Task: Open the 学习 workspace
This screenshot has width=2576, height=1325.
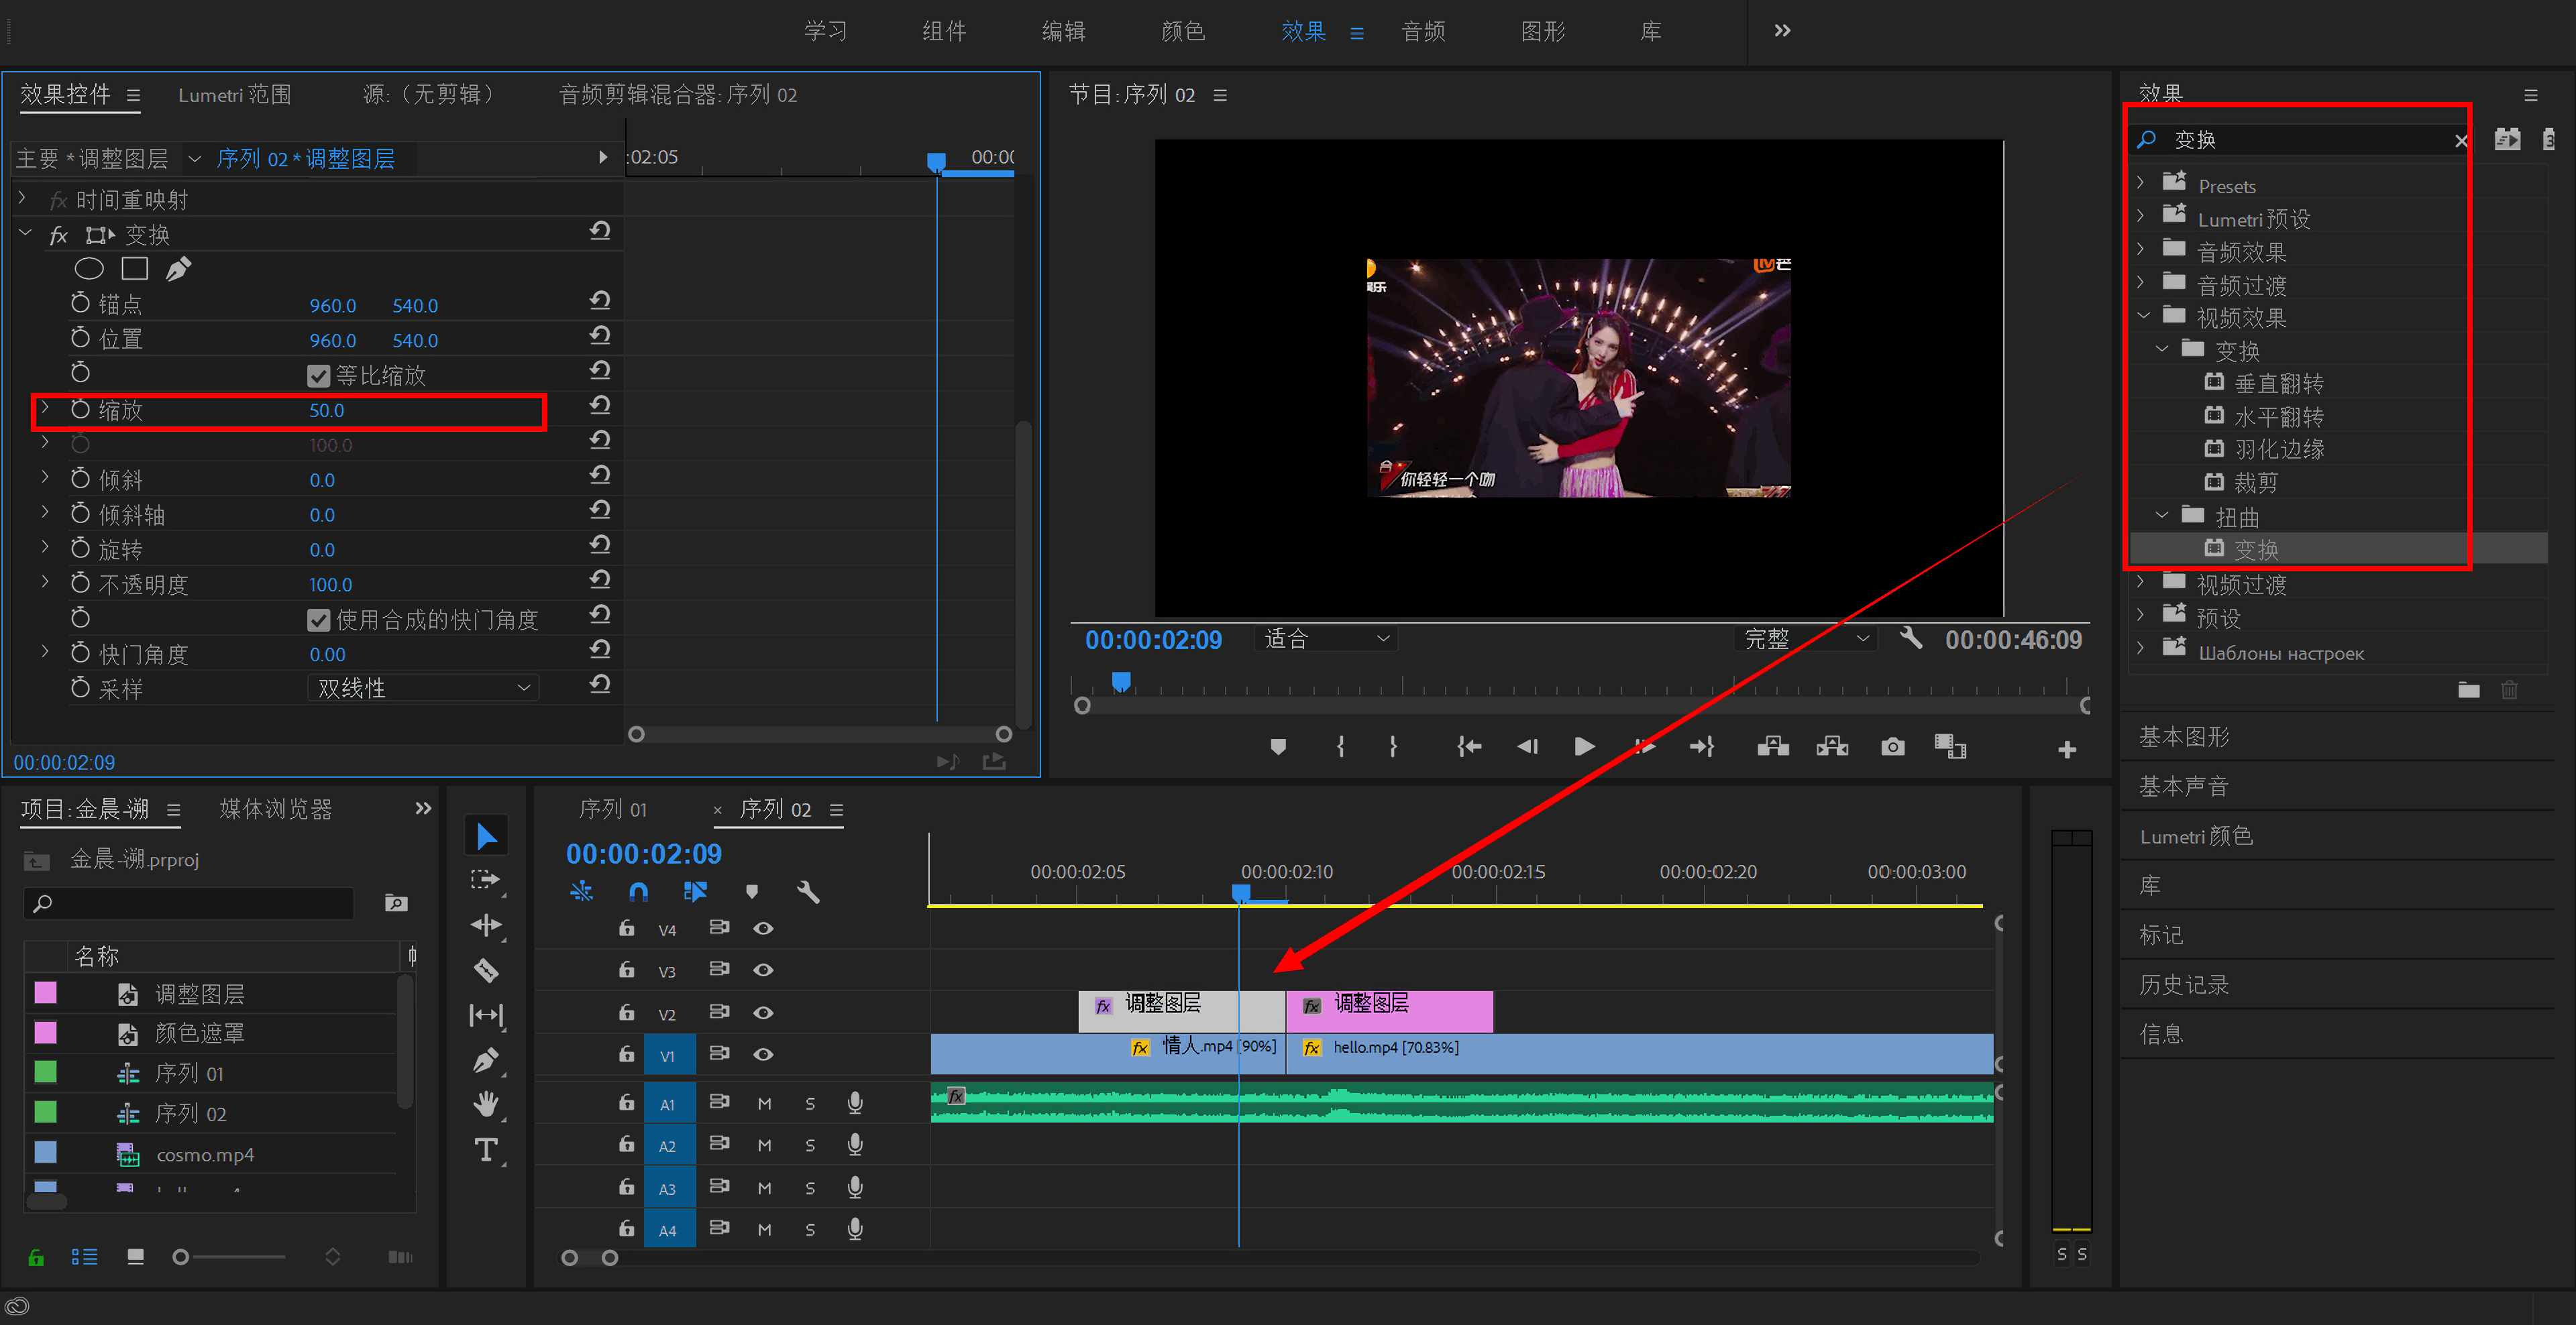Action: click(x=825, y=30)
